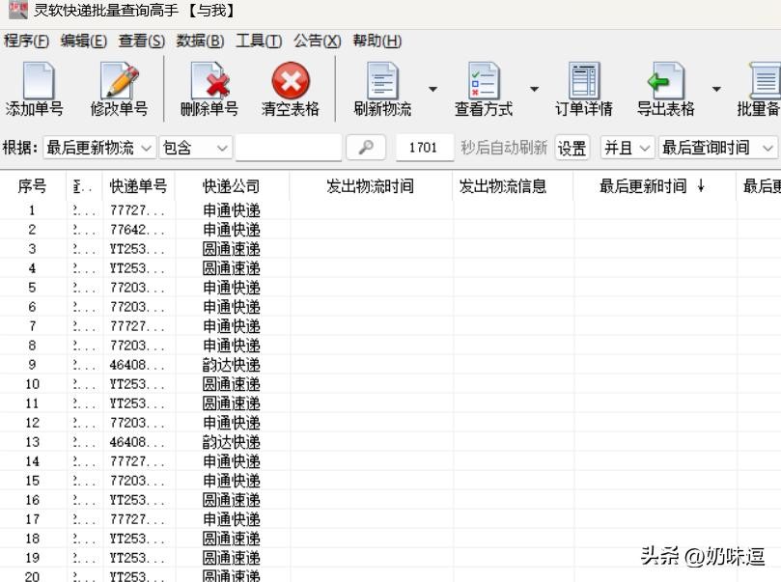Click the 刷新物流 refresh icon
The width and height of the screenshot is (781, 582).
tap(382, 82)
